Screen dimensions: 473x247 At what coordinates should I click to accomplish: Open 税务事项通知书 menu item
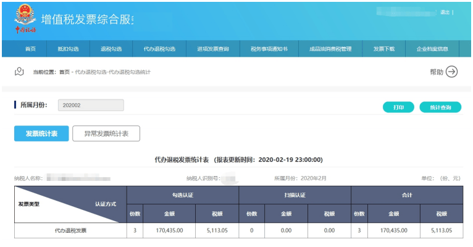click(269, 49)
